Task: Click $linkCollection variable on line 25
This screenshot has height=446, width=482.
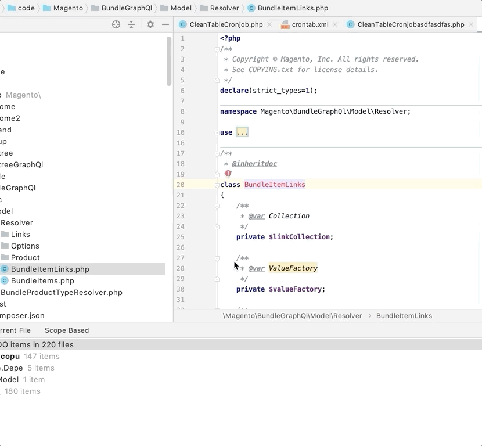Action: [x=299, y=237]
